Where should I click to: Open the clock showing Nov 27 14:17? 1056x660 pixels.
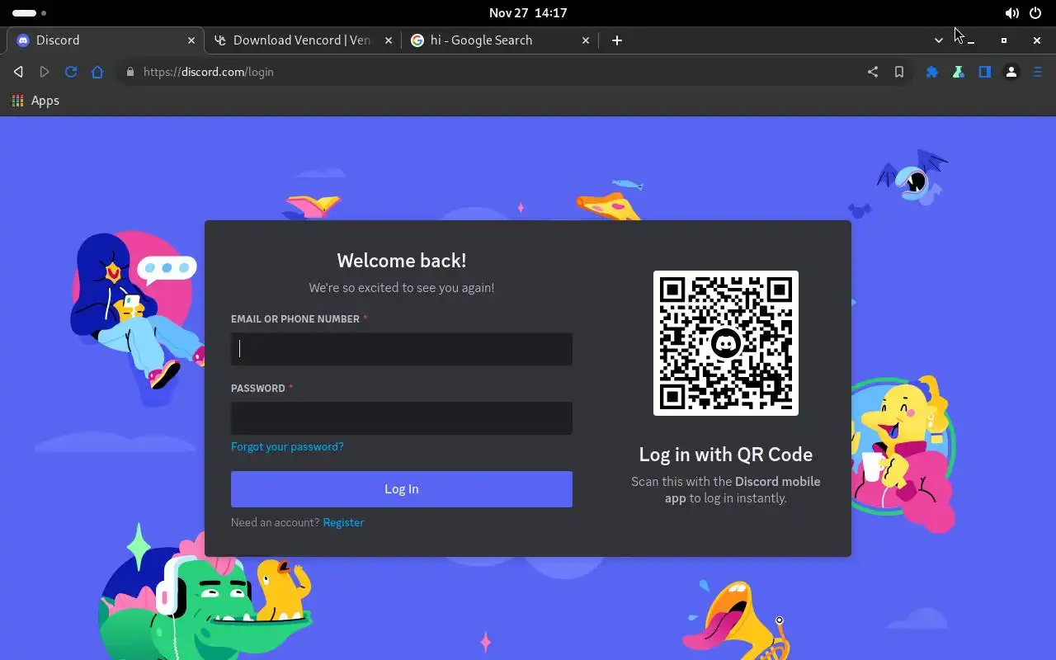[x=528, y=13]
